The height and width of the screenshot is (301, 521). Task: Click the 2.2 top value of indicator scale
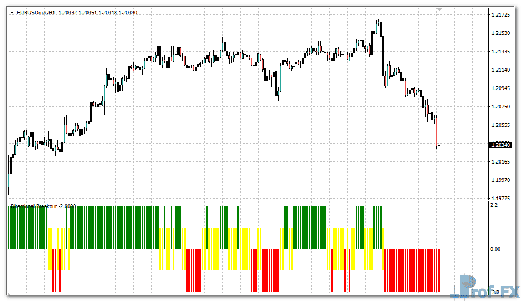[x=494, y=206]
